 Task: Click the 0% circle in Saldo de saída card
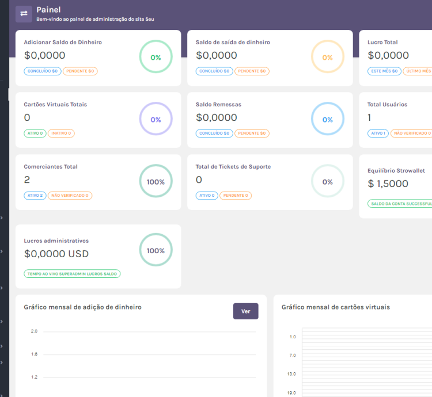327,57
